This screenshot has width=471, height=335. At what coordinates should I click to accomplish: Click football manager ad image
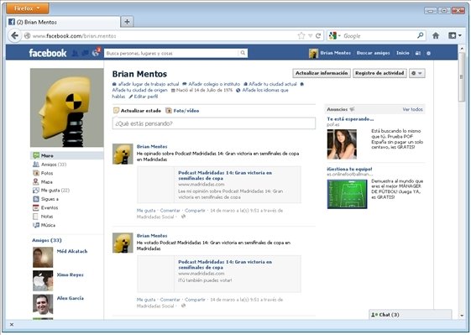click(347, 194)
